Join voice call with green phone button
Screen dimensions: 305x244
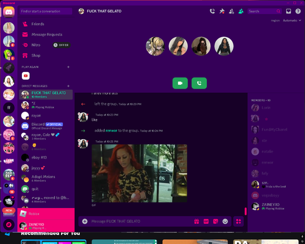[x=199, y=83]
